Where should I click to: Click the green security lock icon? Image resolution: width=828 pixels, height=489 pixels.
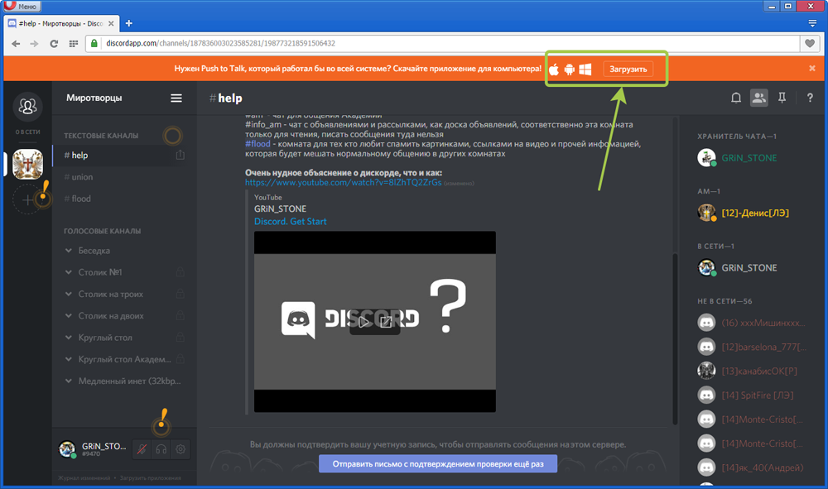click(x=94, y=43)
